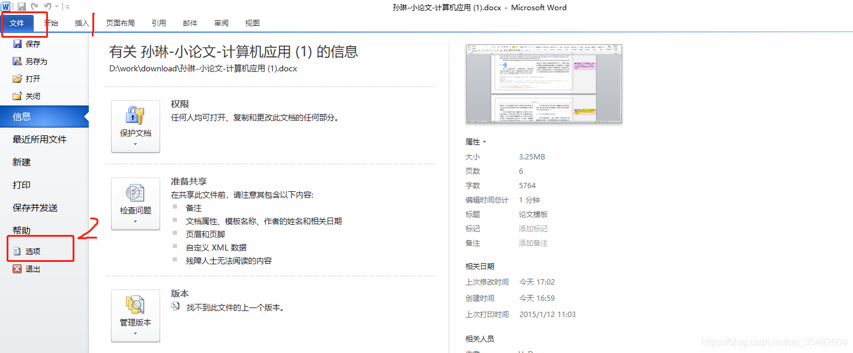The height and width of the screenshot is (353, 853).
Task: Click the 添加标记 (Add Tag) link
Action: click(x=533, y=228)
